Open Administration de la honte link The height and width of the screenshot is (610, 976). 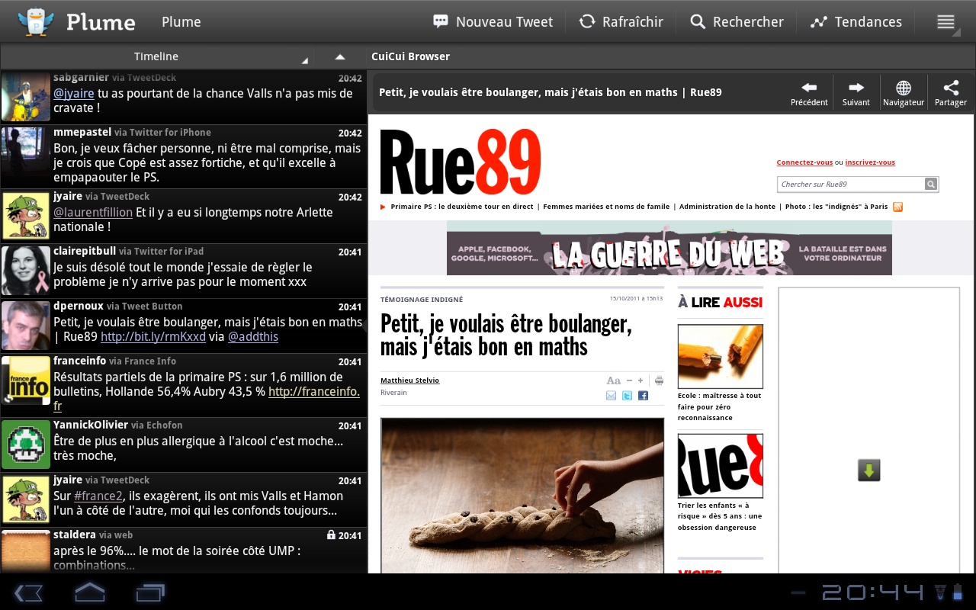727,207
